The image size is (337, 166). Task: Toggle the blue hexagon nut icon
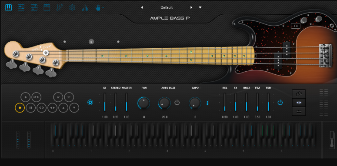click(90, 103)
